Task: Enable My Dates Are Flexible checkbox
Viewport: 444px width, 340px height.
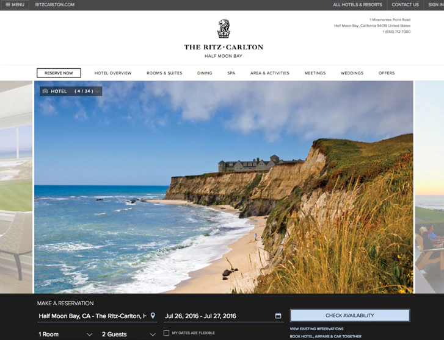Action: [167, 333]
